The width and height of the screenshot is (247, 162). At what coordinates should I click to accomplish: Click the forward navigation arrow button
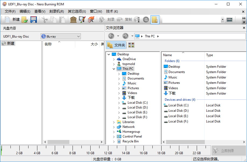tap(126, 36)
